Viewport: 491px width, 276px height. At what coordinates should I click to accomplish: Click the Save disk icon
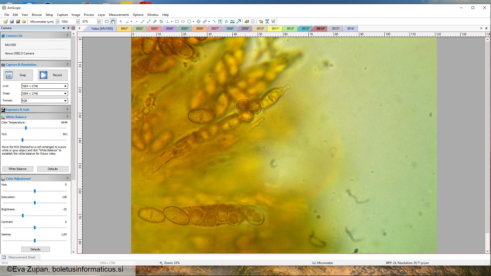tap(12, 21)
